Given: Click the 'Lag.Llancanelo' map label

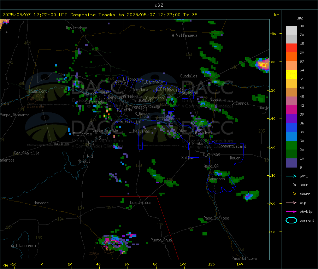Looking at the screenshot, I should point(23,246).
